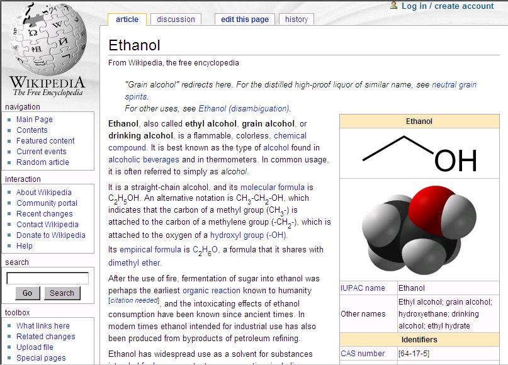Select Donate to Wikipedia link
The width and height of the screenshot is (508, 365).
51,235
